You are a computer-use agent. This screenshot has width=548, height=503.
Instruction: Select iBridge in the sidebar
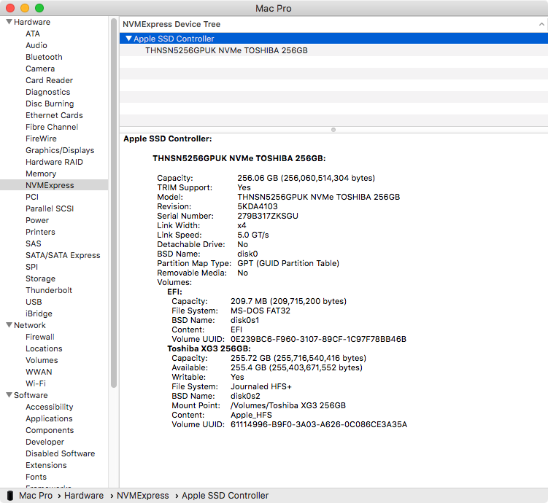(39, 313)
